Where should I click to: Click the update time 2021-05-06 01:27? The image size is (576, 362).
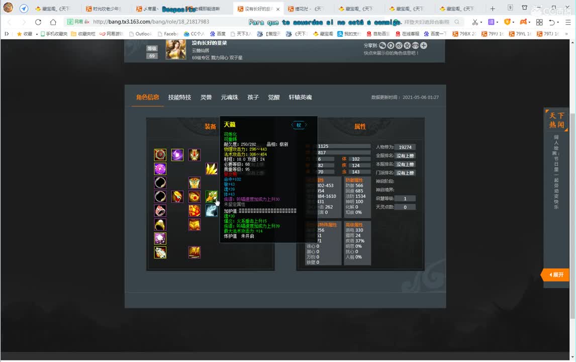pos(421,98)
